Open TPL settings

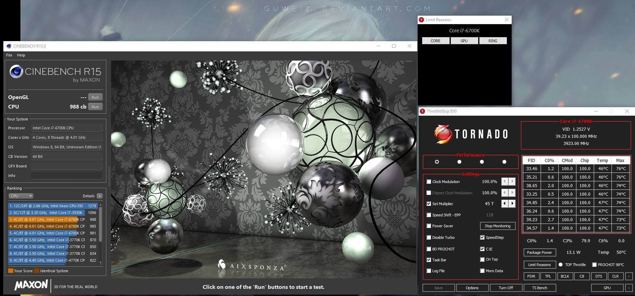pos(548,276)
